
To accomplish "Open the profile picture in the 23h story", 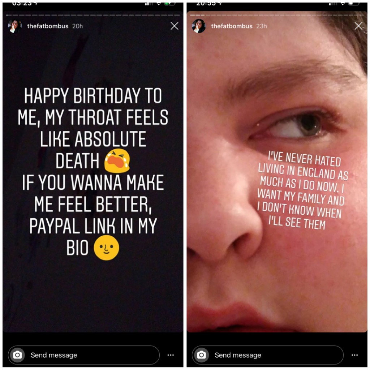I will click(199, 26).
